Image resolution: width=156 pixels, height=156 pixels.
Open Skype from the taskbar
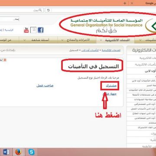click(31, 152)
